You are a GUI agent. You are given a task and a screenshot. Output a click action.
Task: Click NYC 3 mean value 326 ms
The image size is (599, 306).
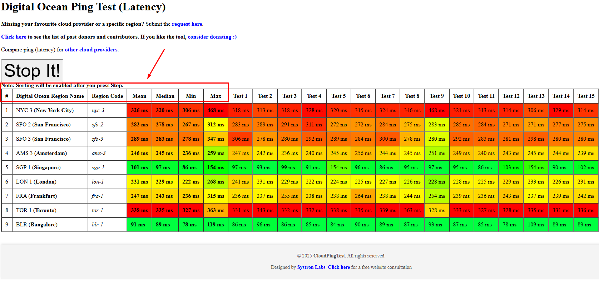click(x=139, y=110)
